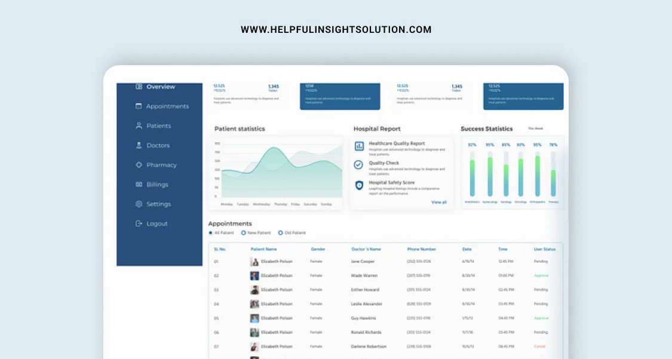Click the 85% progress bar in Success Statistics
The image size is (672, 359).
pos(506,174)
